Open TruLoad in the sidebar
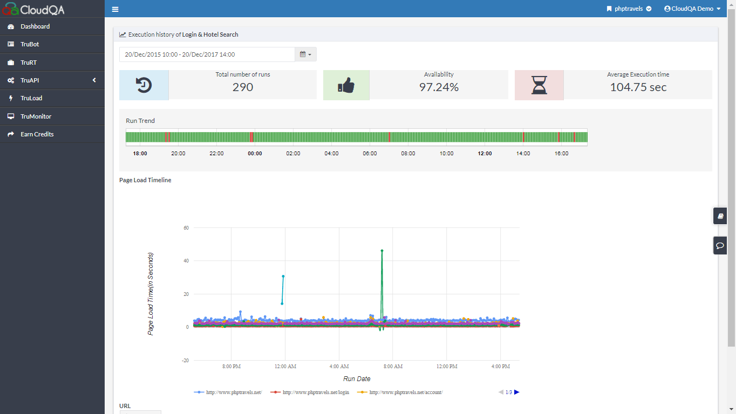Viewport: 736px width, 414px height. (x=52, y=98)
